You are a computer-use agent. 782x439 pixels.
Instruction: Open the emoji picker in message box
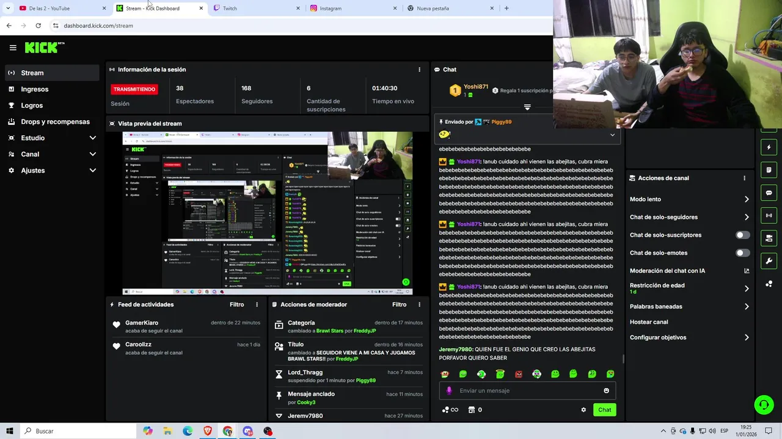click(x=606, y=391)
